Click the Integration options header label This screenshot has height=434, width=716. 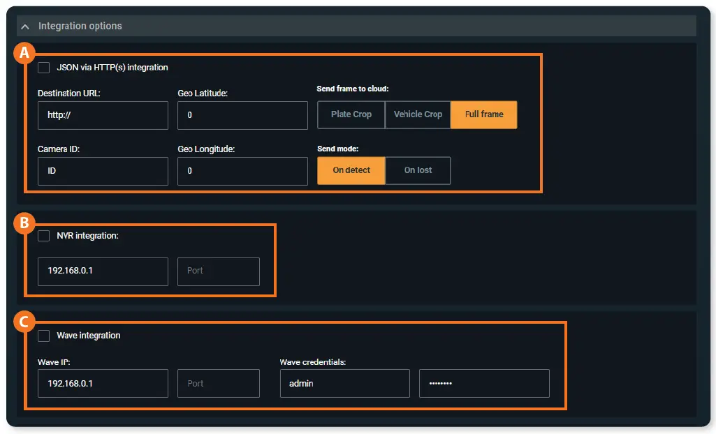pos(80,27)
